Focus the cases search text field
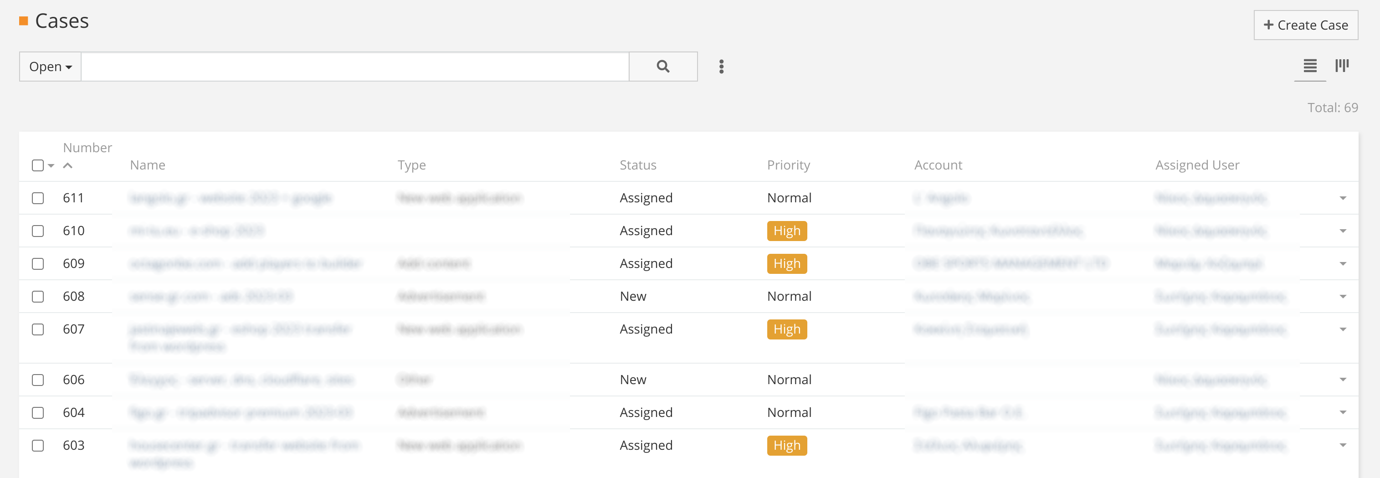Image resolution: width=1380 pixels, height=478 pixels. coord(354,67)
